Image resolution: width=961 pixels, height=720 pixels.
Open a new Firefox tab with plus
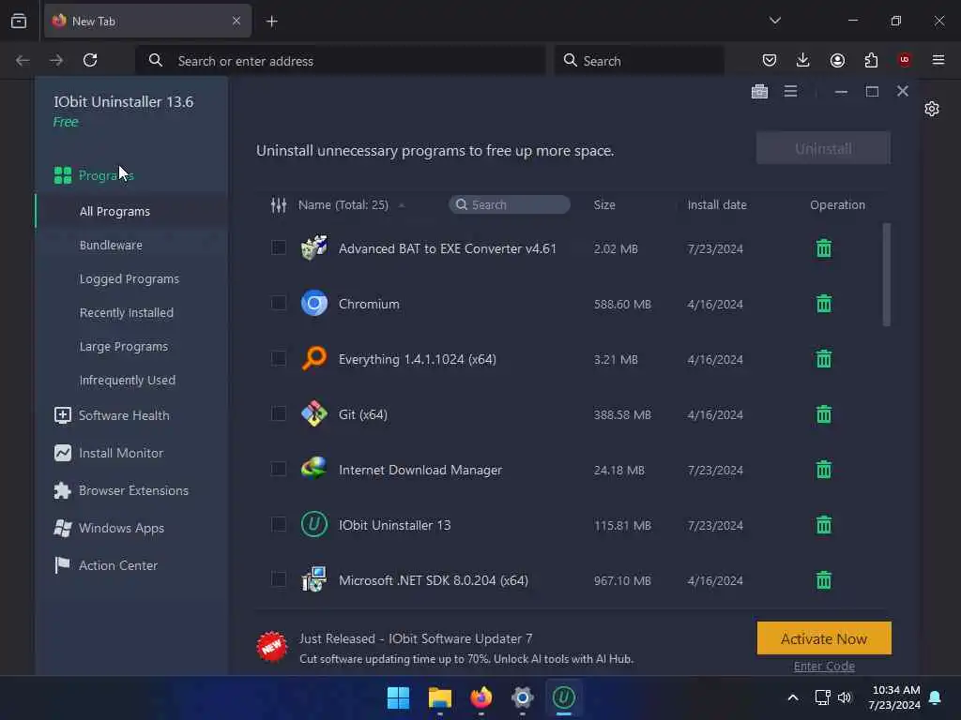point(271,22)
